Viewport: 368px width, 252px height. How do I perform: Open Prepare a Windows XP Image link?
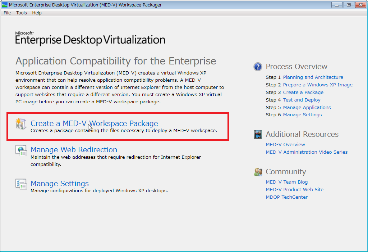point(318,85)
